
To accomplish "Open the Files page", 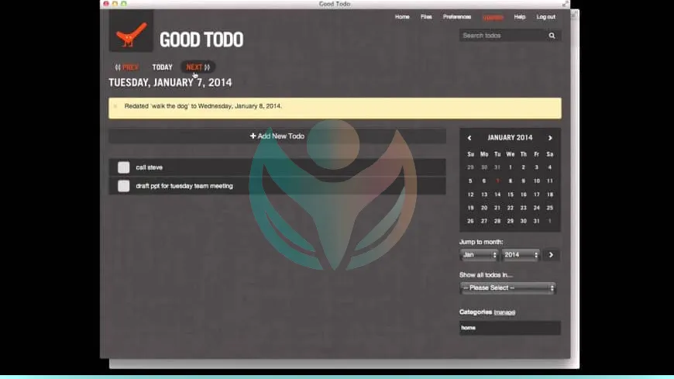I will click(426, 17).
